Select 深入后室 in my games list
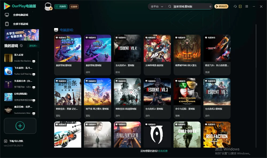 pos(20,58)
